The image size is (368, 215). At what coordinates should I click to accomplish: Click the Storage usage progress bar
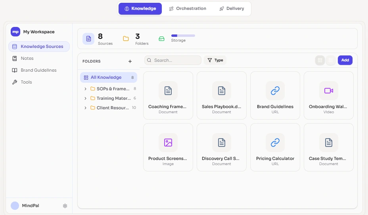(183, 36)
